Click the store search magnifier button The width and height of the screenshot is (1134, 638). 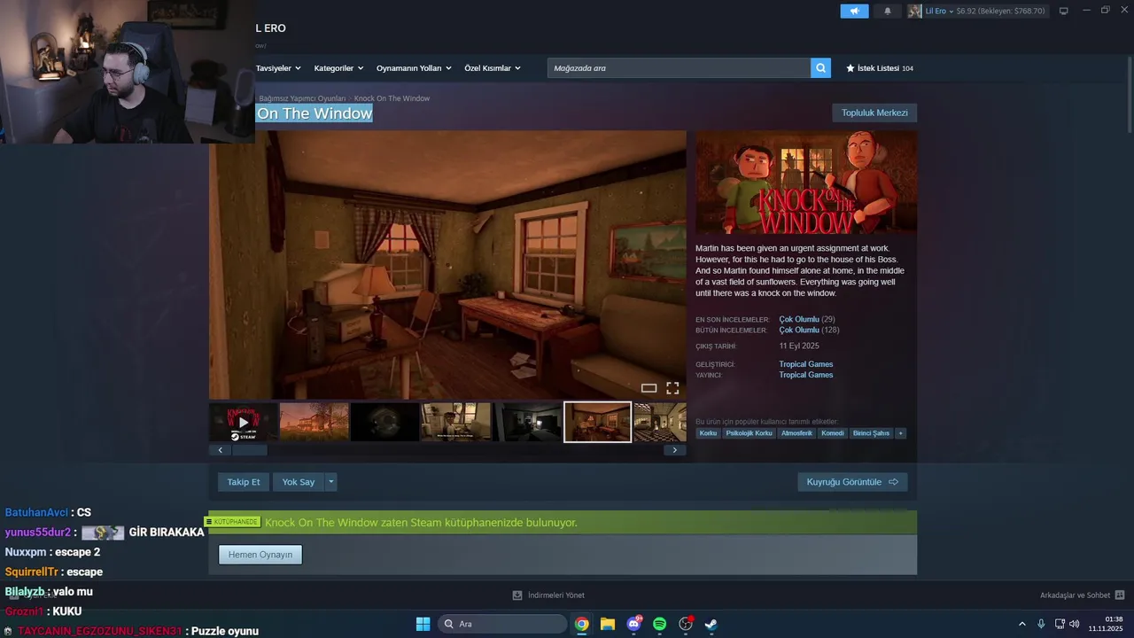[x=820, y=68]
